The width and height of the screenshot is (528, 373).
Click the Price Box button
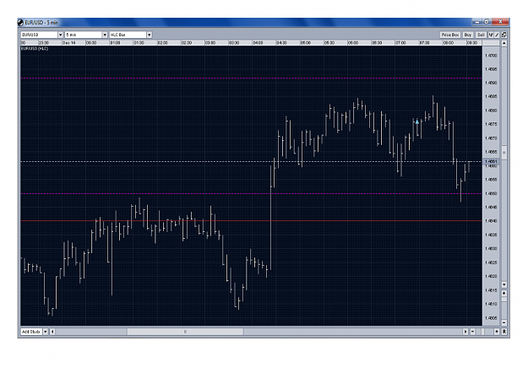450,35
